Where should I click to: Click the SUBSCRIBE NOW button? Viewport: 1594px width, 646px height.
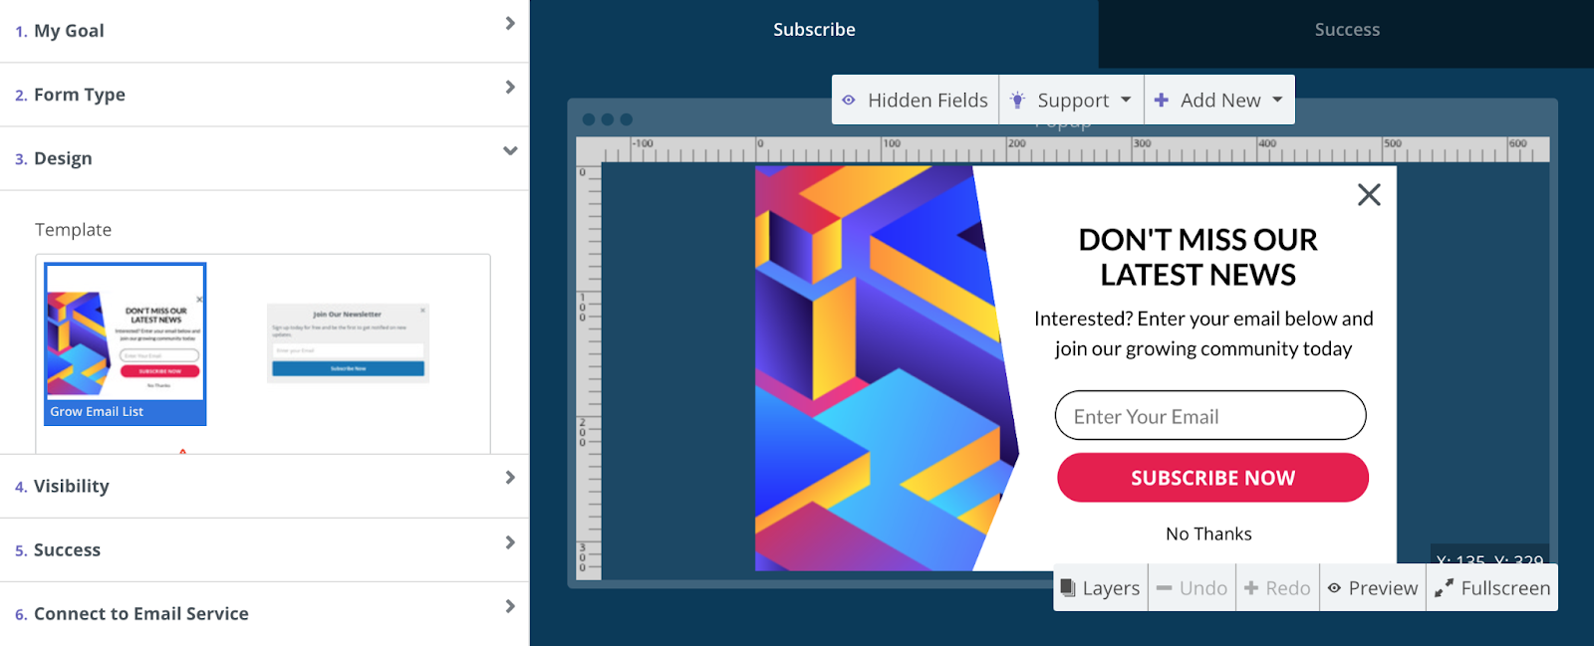coord(1212,478)
